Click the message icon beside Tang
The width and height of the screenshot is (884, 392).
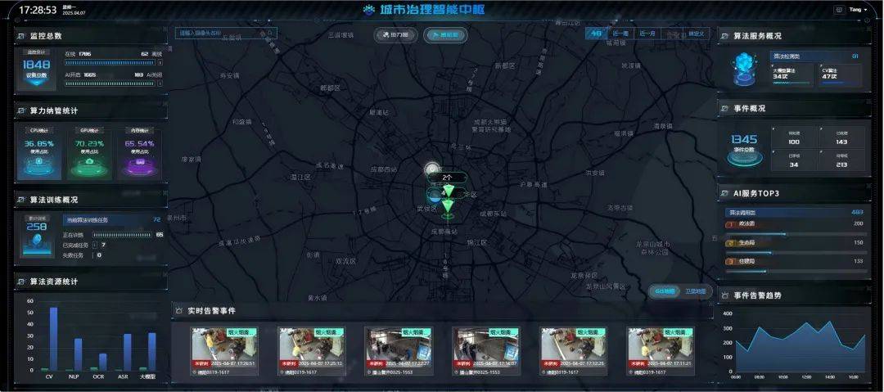point(838,10)
